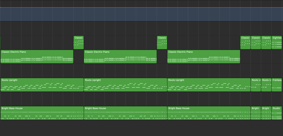Select the short Roots U region left of Fretless
283x136 pixels.
tap(266, 85)
